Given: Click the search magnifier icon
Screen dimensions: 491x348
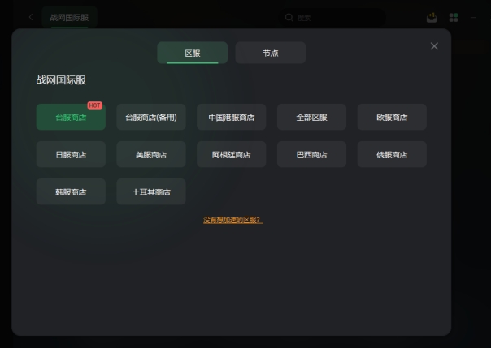Looking at the screenshot, I should 289,18.
